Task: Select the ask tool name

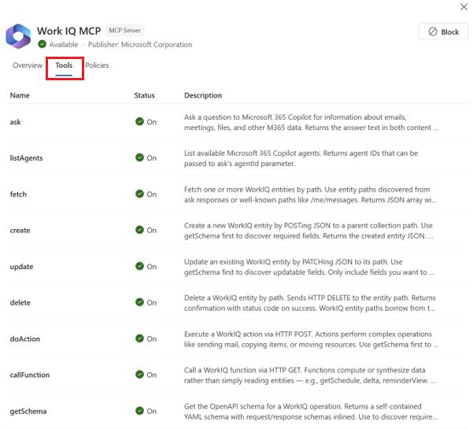Action: click(x=16, y=122)
